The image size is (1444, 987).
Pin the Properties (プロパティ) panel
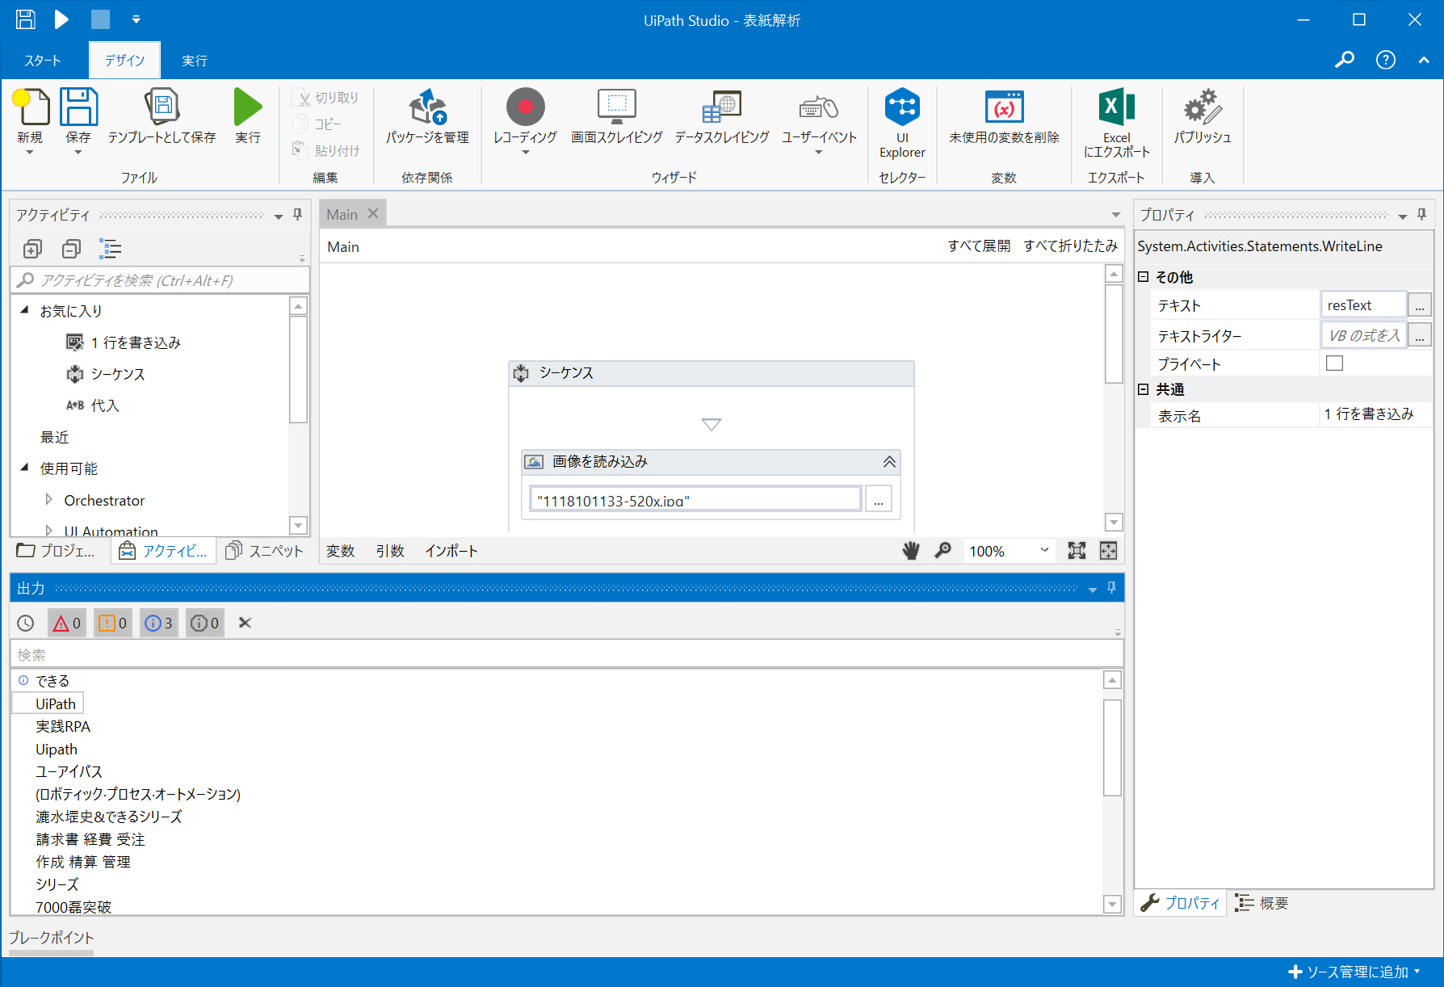tap(1421, 214)
